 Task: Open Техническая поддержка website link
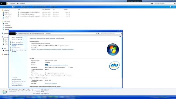pos(51,84)
